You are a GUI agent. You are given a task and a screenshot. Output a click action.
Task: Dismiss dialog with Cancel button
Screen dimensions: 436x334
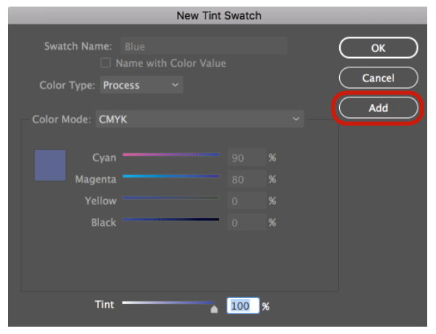379,78
